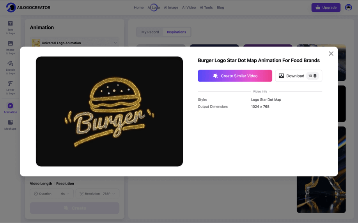Viewport: 358px width, 223px height.
Task: Click the download tray icon
Action: coord(281,76)
